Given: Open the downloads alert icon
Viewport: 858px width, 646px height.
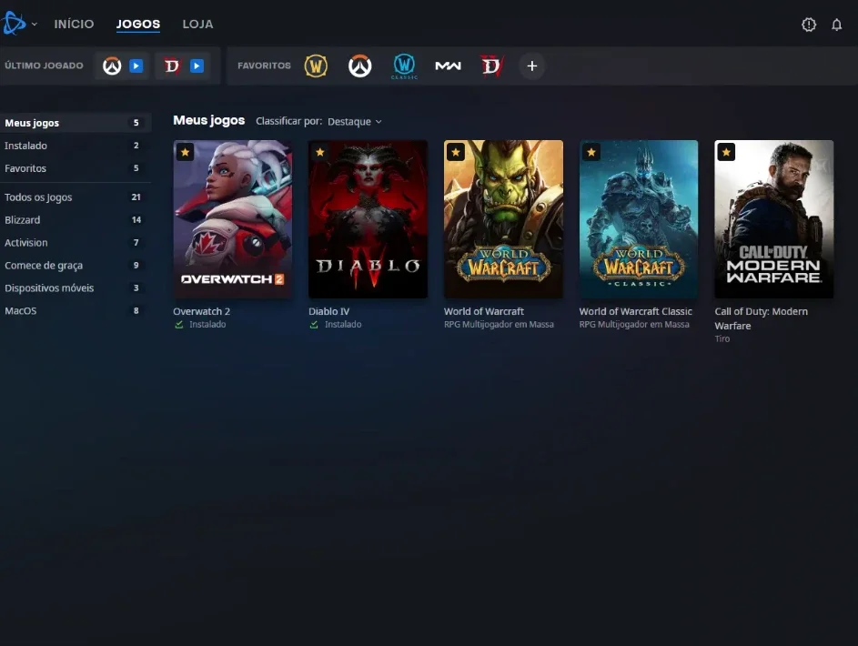Looking at the screenshot, I should 809,25.
